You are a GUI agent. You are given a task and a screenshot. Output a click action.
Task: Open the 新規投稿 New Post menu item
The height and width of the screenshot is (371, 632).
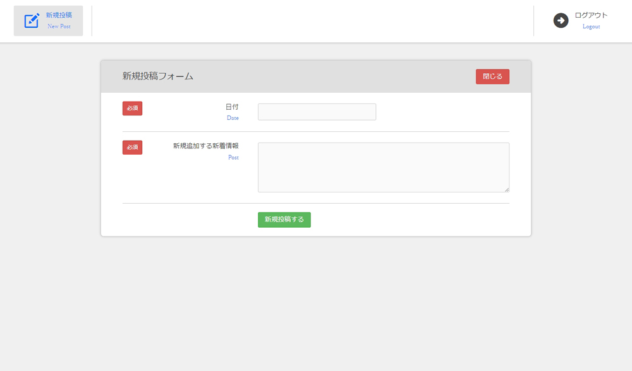(49, 21)
